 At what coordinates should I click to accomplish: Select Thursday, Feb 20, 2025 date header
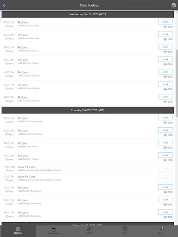88,110
